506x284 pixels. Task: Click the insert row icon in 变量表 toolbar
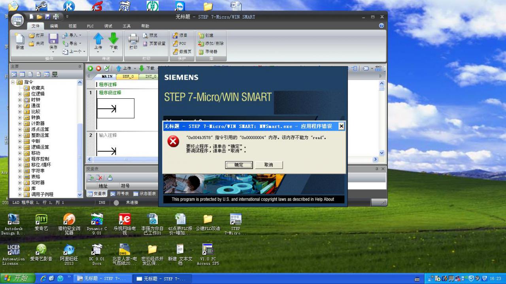[91, 178]
